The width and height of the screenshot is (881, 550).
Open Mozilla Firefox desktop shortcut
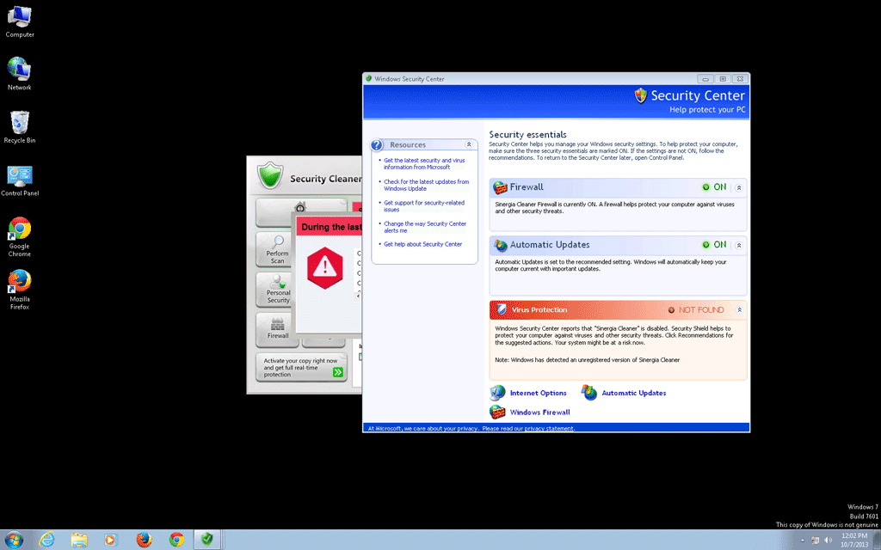click(x=19, y=286)
